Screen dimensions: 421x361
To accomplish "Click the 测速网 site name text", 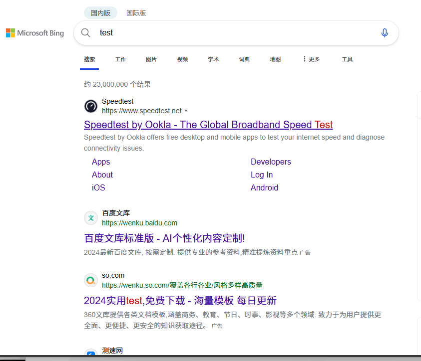I will point(112,351).
